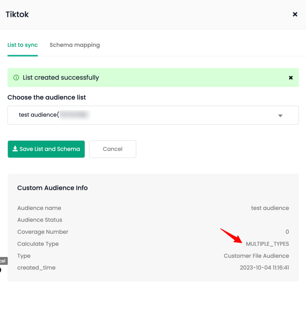
Task: Dismiss the 'List created successfully' alert
Action: (x=291, y=77)
